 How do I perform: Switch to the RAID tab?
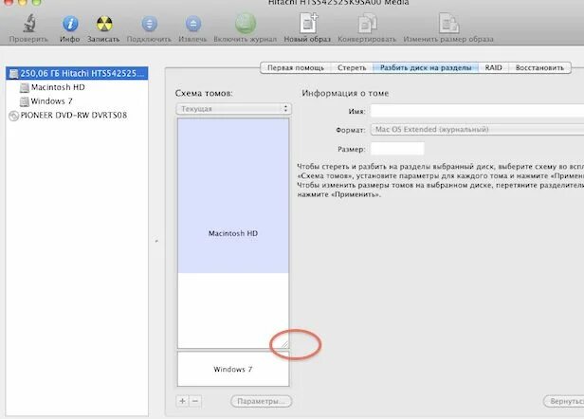(493, 68)
